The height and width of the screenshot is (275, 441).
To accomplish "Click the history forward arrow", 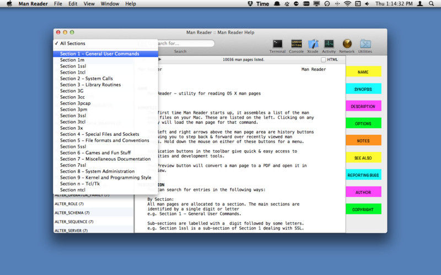I will click(x=160, y=59).
